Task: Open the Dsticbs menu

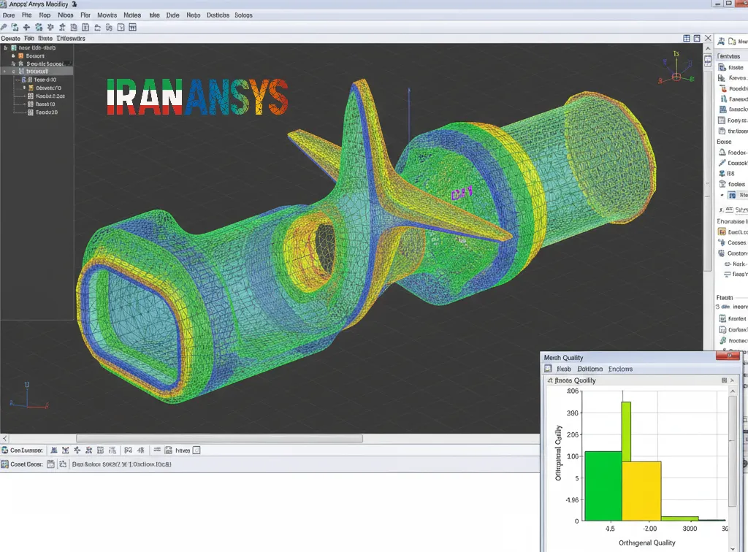Action: (x=218, y=15)
